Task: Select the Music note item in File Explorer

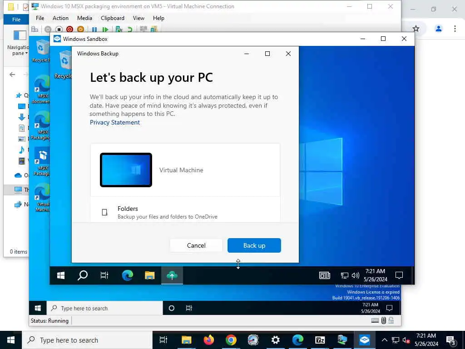Action: tap(22, 150)
